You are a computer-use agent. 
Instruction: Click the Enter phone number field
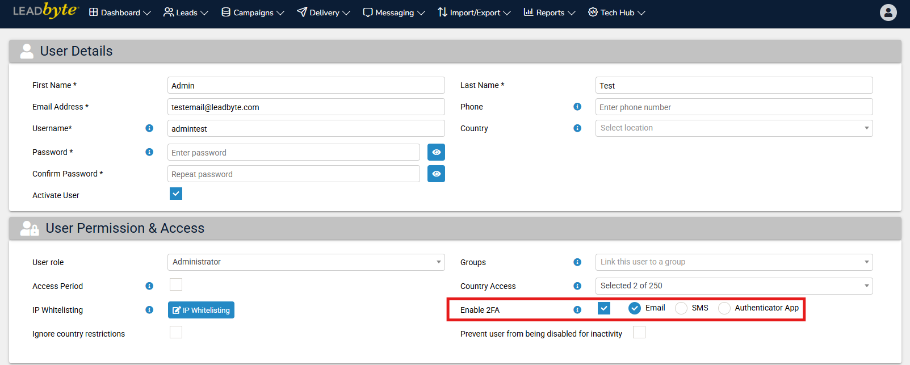click(x=734, y=107)
